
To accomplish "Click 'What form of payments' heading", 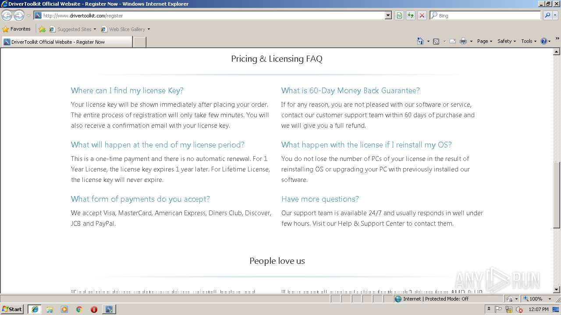I will pos(140,199).
